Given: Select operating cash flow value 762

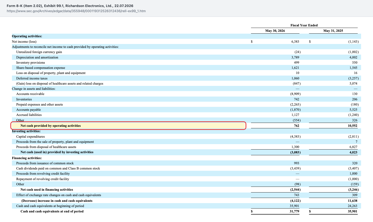Looking at the screenshot, I should coord(297,126).
